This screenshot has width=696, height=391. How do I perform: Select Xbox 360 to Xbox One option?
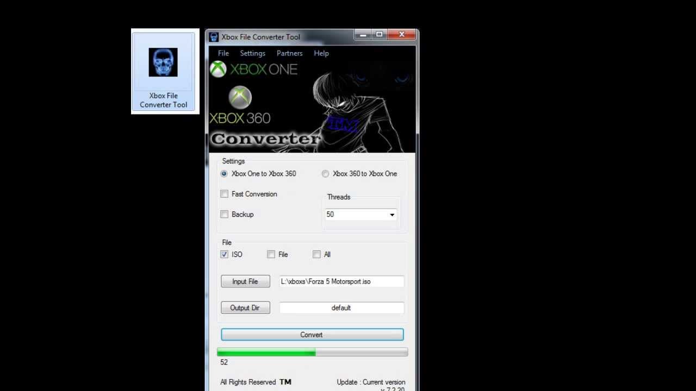coord(359,174)
